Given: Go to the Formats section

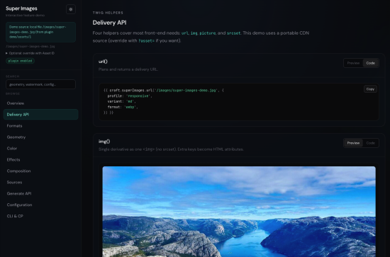Looking at the screenshot, I should pos(41,126).
